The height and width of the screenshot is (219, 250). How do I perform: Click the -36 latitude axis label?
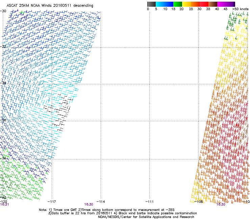coord(3,120)
